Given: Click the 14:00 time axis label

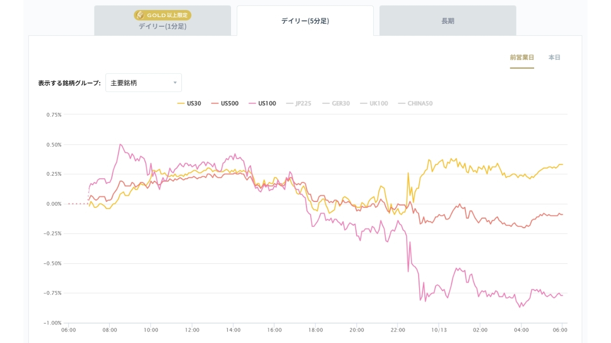Looking at the screenshot, I should (233, 330).
